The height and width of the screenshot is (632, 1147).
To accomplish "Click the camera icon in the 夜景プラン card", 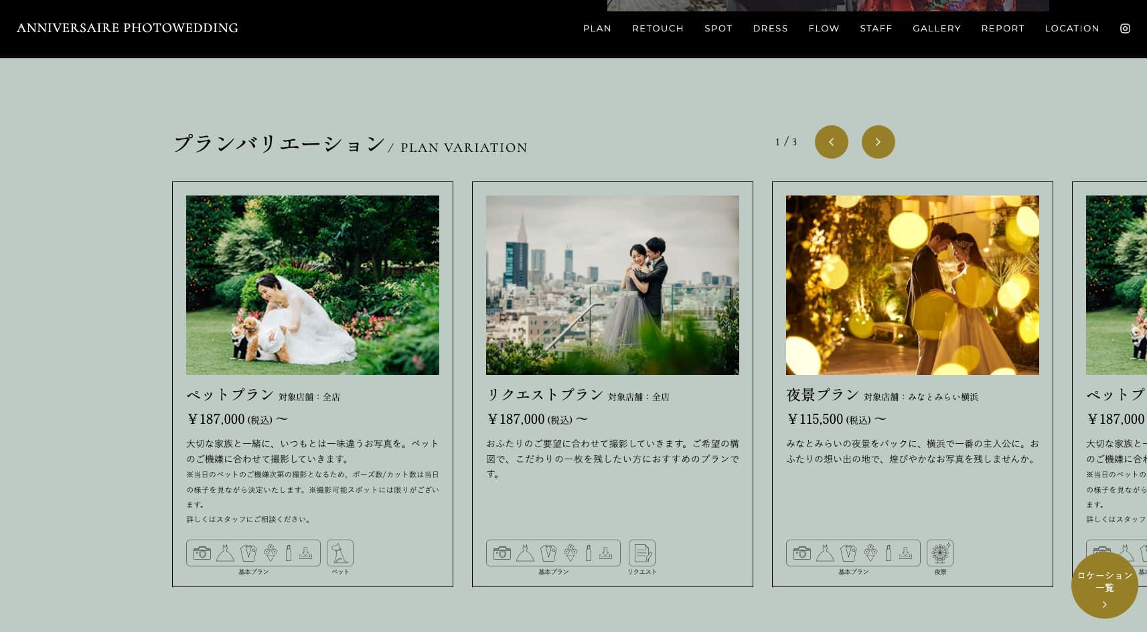I will (801, 553).
